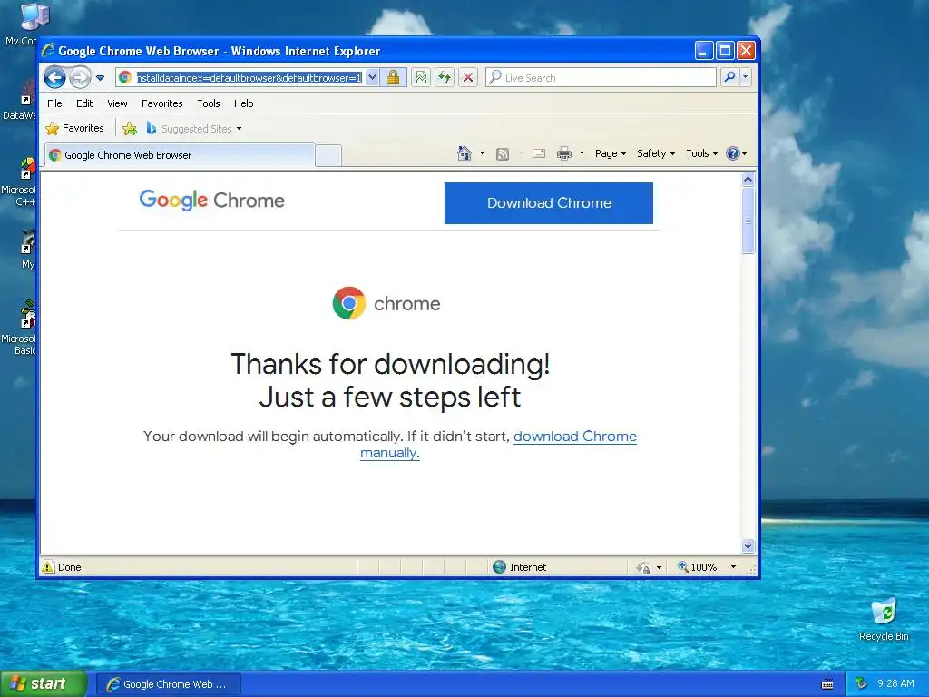Open the Tools command bar menu
The width and height of the screenshot is (929, 697).
701,153
